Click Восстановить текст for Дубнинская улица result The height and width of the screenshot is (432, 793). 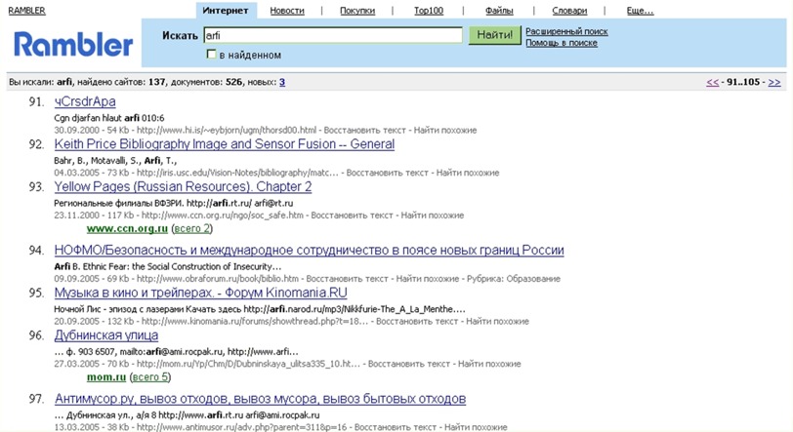[408, 364]
